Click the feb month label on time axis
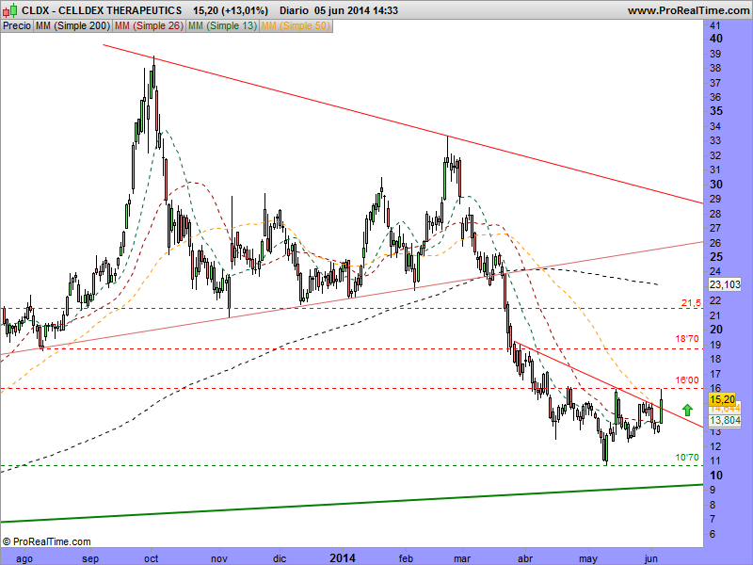The width and height of the screenshot is (753, 565). click(x=406, y=558)
